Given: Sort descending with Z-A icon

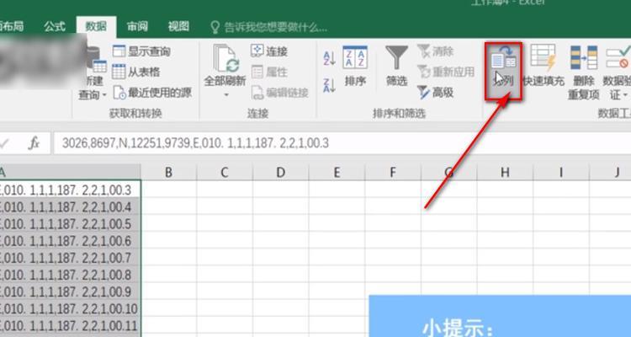Looking at the screenshot, I should coord(329,85).
